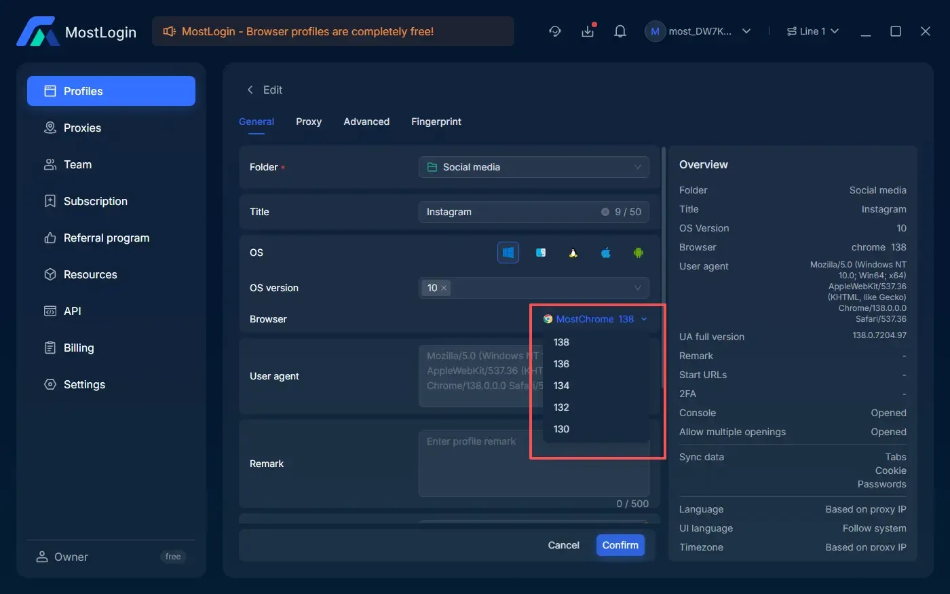
Task: Open the Folder dropdown Social media
Action: (534, 167)
